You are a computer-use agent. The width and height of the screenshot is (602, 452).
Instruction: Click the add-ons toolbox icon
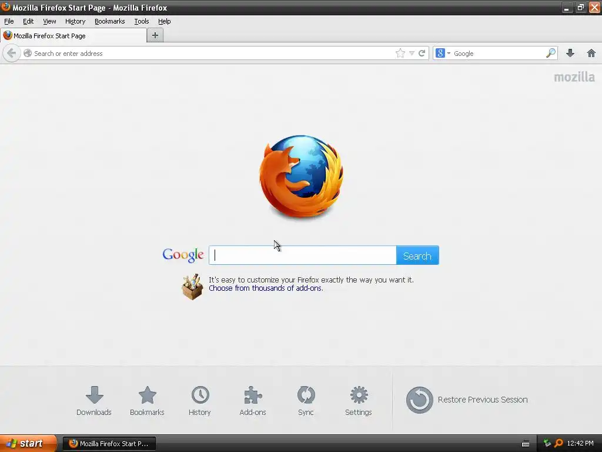pos(192,287)
